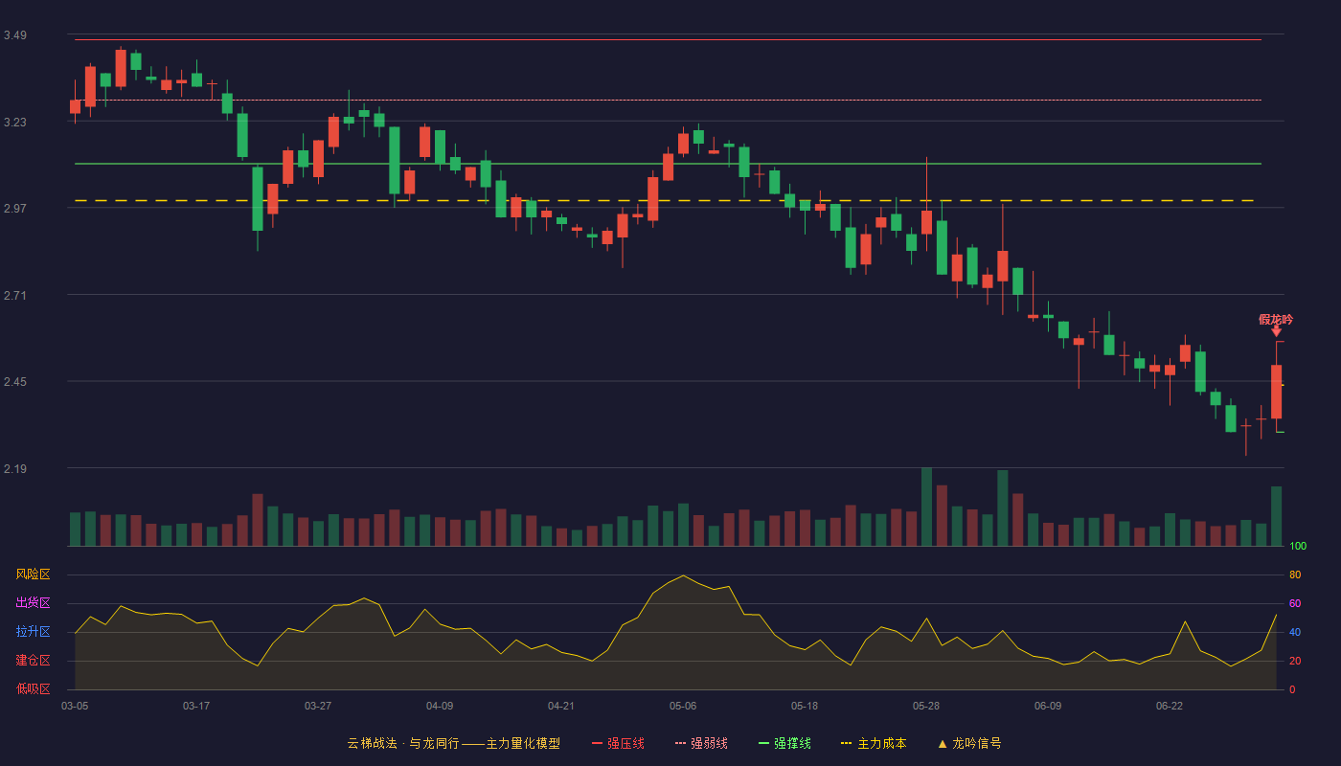This screenshot has width=1341, height=766.
Task: Click the 03-27 date label
Action: [318, 706]
